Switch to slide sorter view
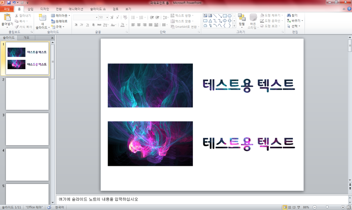 (289, 207)
